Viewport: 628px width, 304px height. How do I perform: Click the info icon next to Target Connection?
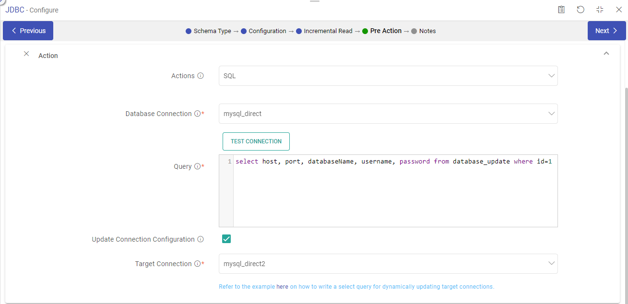[x=198, y=263]
